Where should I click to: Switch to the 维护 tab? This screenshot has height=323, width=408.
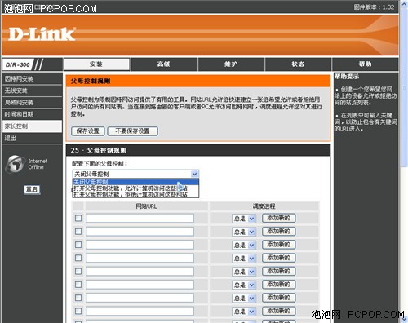(x=231, y=64)
